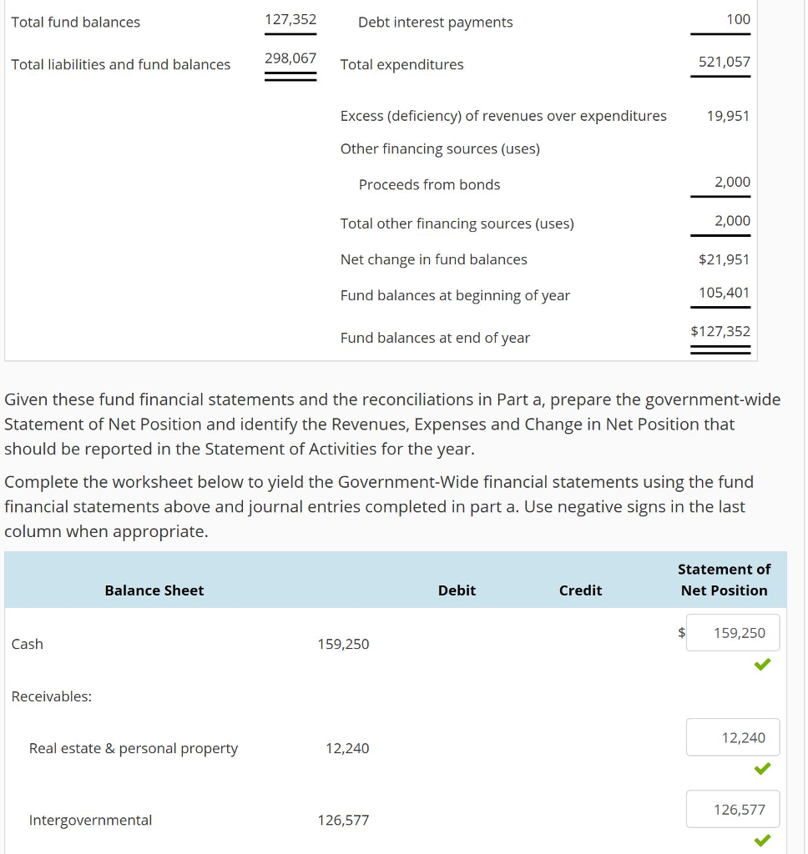Click the dollar sign beside Cash input
808x854 pixels.
681,632
